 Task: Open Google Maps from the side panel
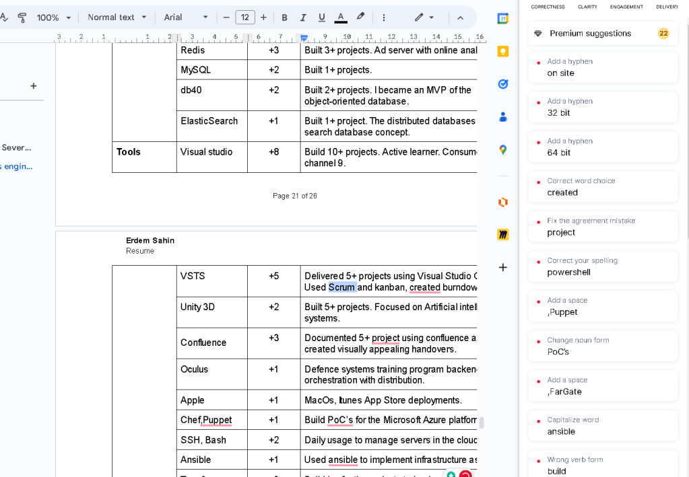pos(502,149)
